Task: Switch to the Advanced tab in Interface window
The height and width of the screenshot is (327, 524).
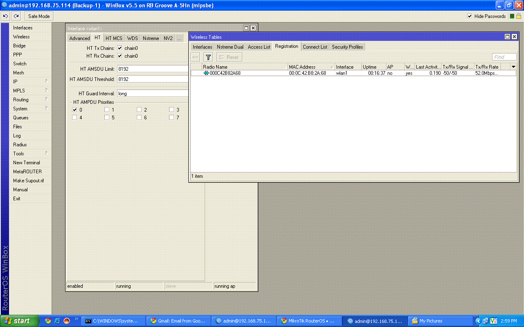Action: pos(79,38)
